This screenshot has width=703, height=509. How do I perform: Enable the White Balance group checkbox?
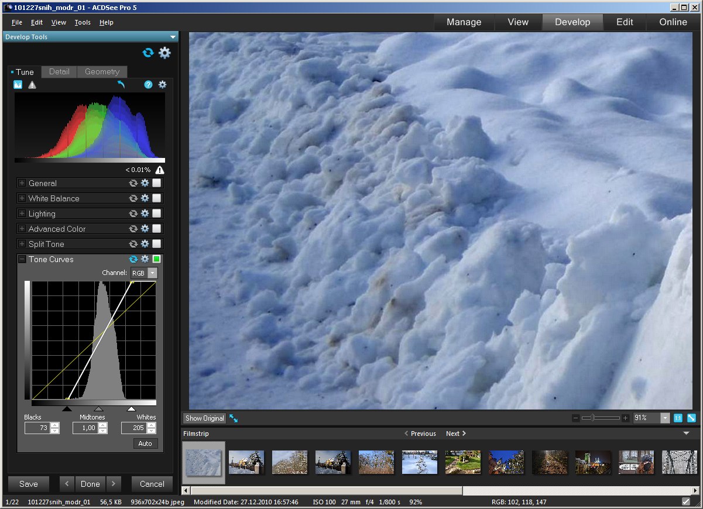156,198
